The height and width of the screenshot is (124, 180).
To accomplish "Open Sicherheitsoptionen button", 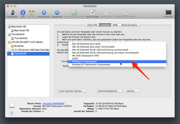I will click(x=109, y=91).
